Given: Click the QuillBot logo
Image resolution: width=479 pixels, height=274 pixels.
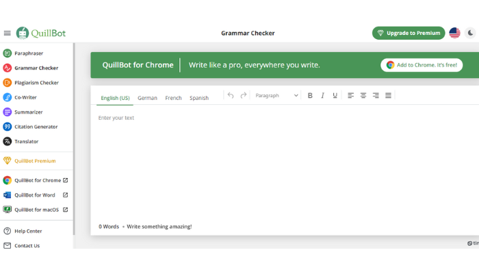Looking at the screenshot, I should tap(41, 33).
